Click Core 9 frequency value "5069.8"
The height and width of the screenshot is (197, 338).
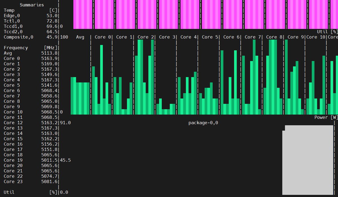(49, 106)
